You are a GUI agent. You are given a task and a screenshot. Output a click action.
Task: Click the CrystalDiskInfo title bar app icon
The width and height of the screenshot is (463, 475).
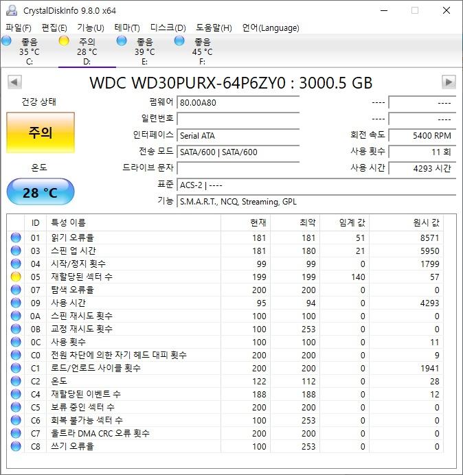(x=12, y=10)
